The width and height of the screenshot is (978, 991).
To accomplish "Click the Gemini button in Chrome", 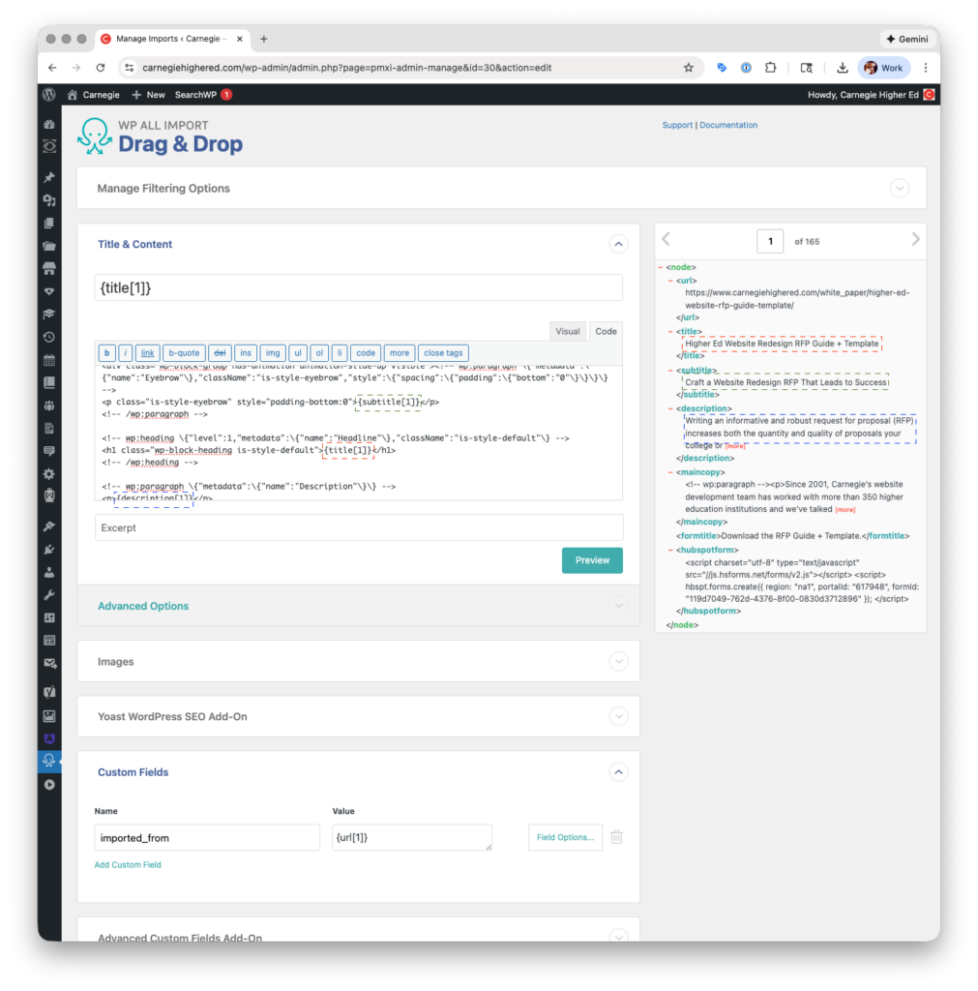I will tap(906, 39).
